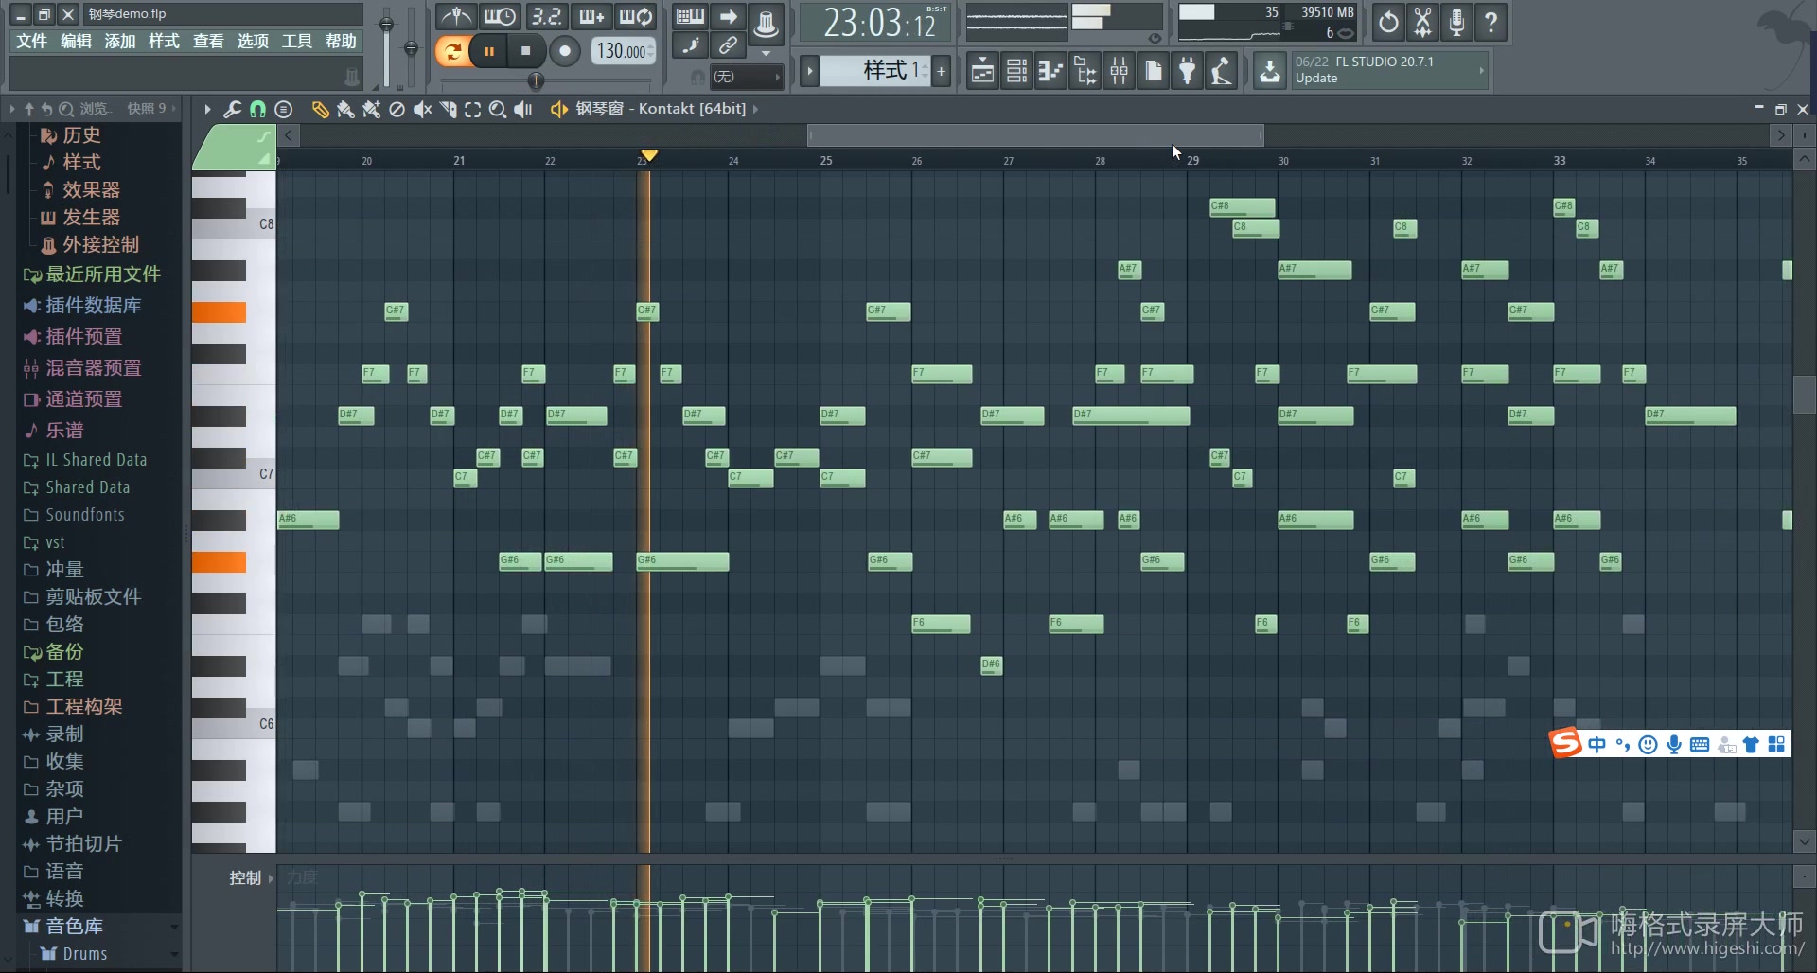Toggle piano roll snap magnet
Screen dimensions: 1817x973
pyautogui.click(x=257, y=110)
